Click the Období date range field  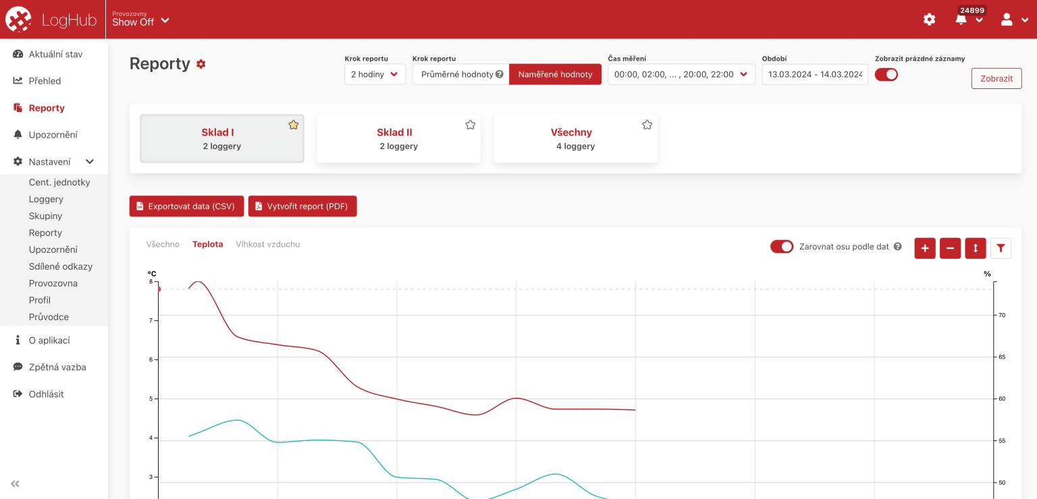[x=815, y=74]
